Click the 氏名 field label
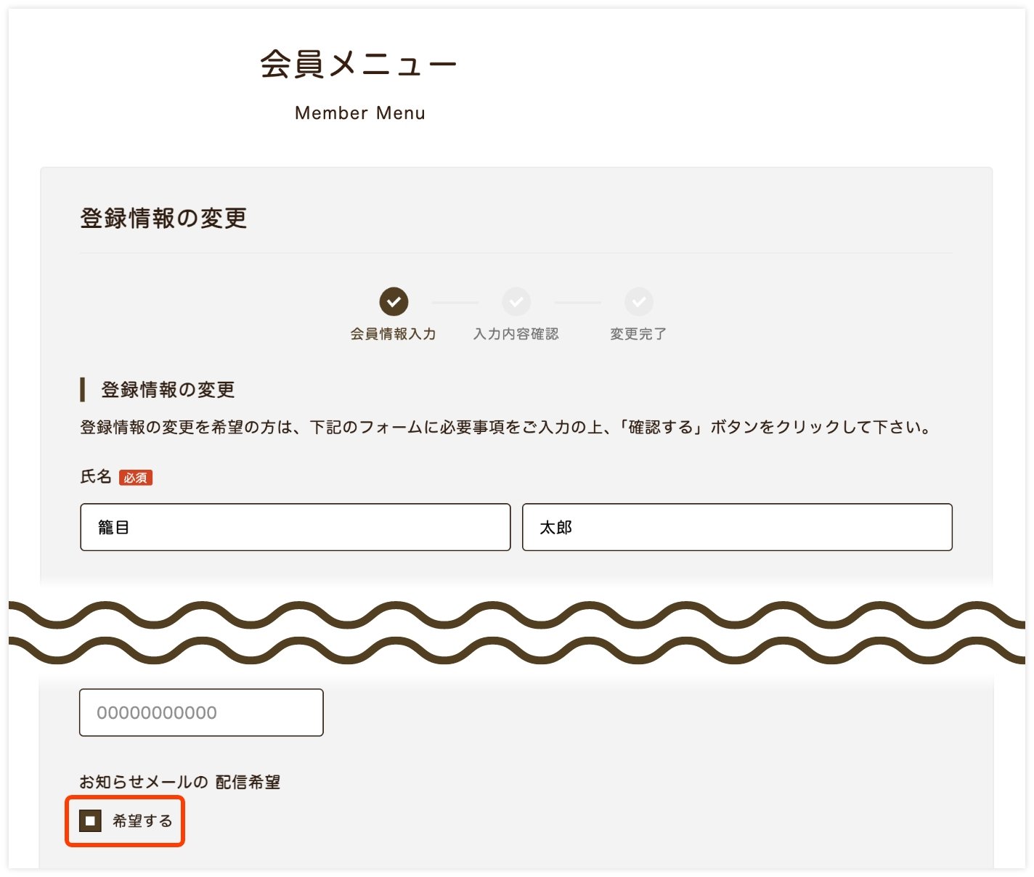1034x877 pixels. point(96,477)
